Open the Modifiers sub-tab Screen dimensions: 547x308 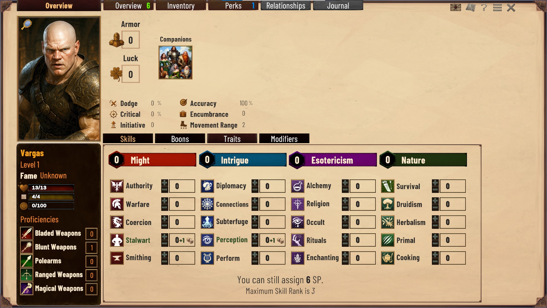tap(284, 139)
